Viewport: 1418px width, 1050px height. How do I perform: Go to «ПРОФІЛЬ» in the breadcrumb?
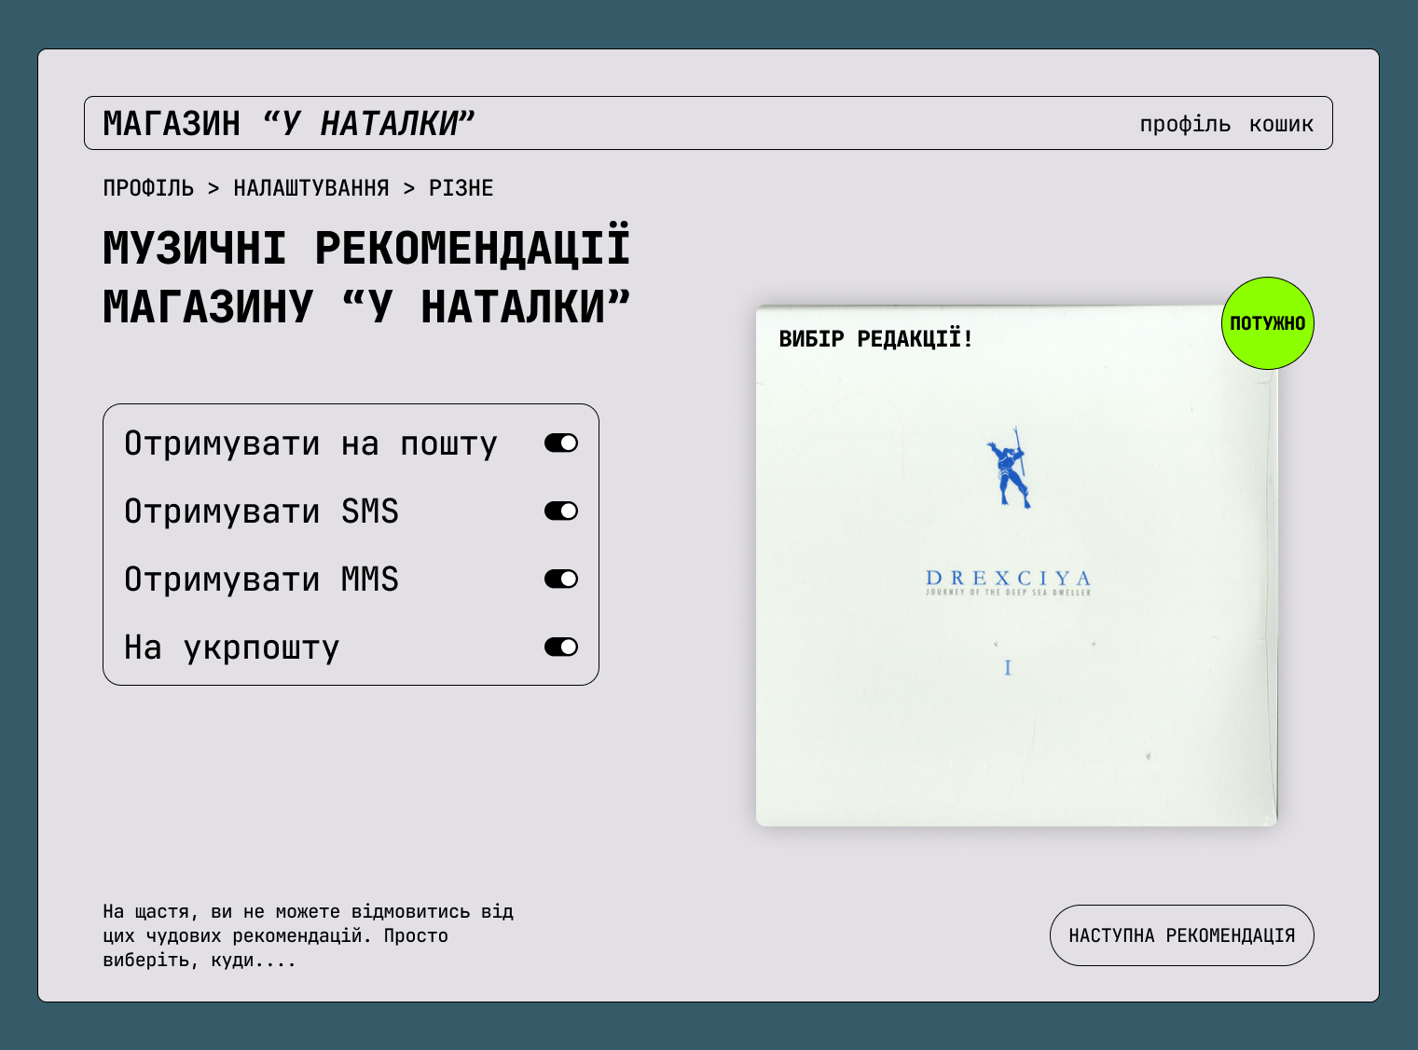coord(148,188)
